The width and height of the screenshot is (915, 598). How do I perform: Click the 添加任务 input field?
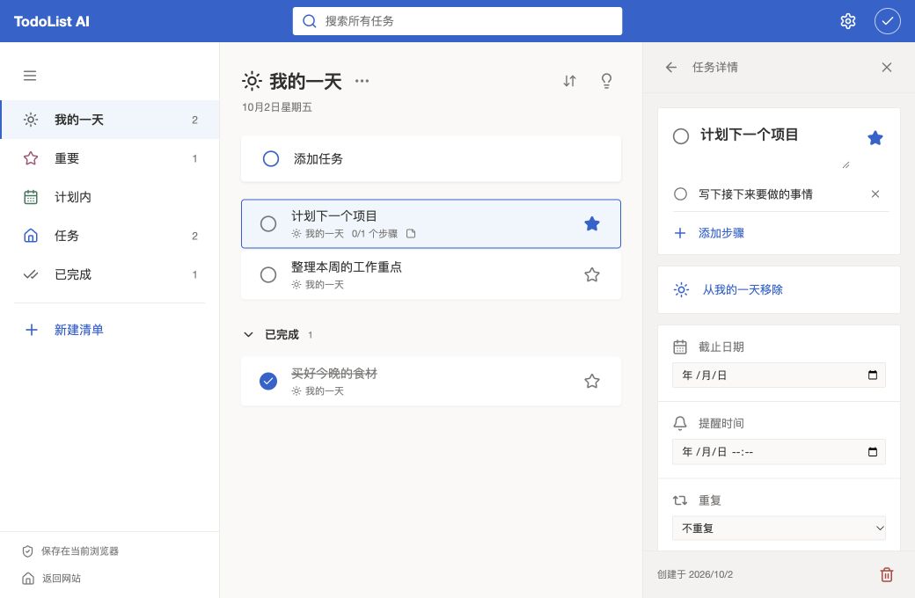tap(430, 158)
